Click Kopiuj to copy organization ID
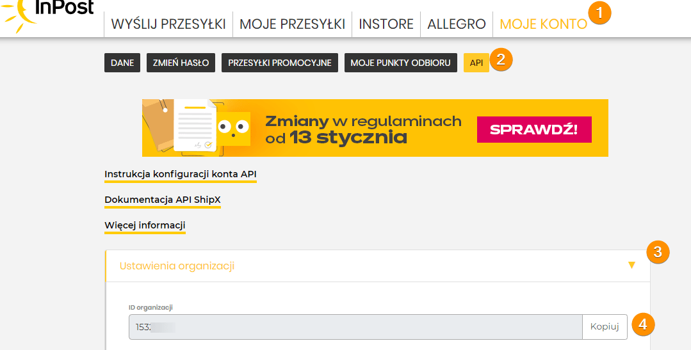 coord(605,327)
